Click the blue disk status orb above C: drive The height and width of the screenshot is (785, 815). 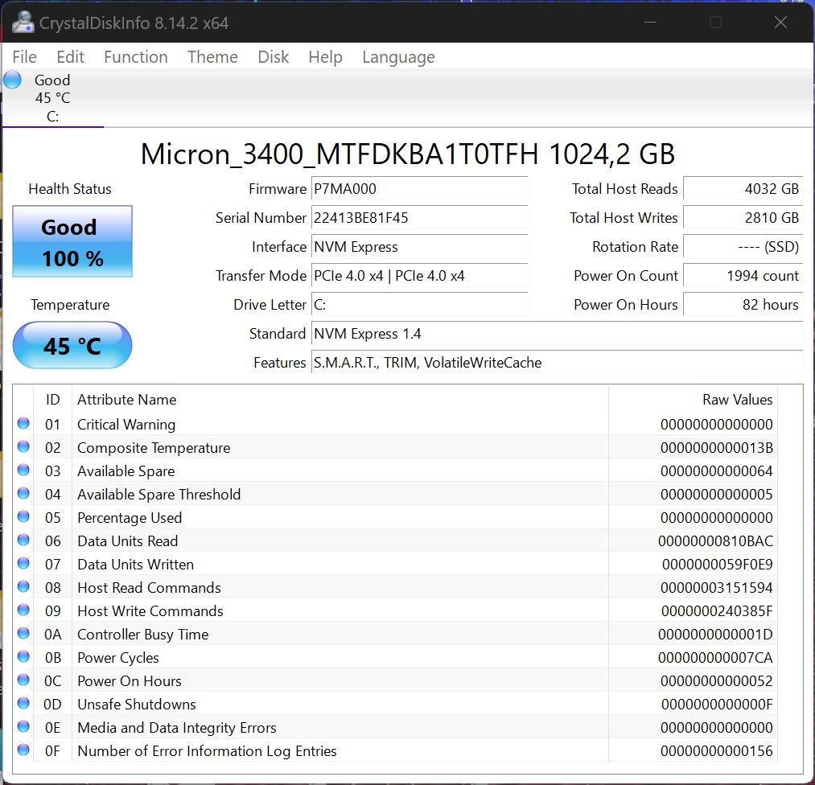pos(12,80)
